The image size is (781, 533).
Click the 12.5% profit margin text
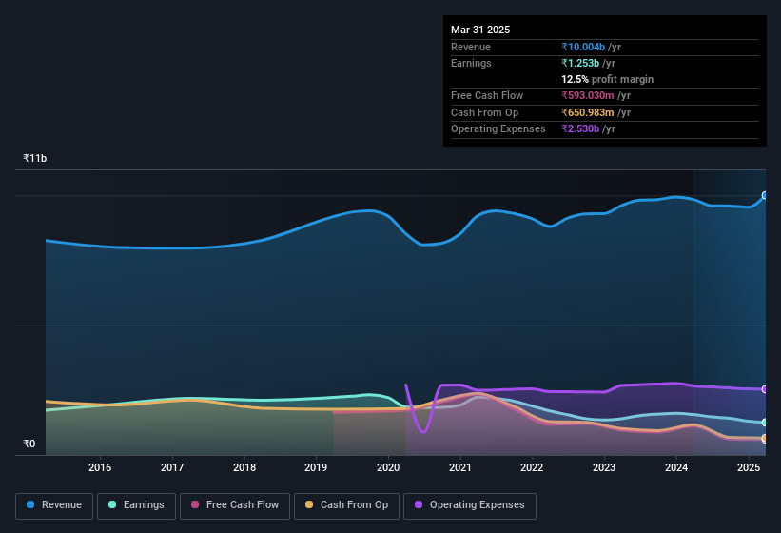pos(607,79)
